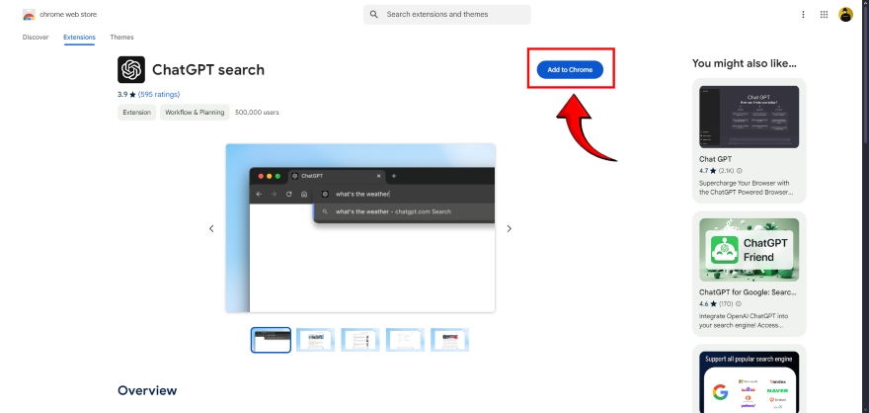Go to previous screenshot with left arrow
Screen dimensions: 869x413
pos(211,228)
